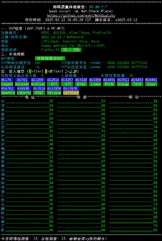Click the script version v2025-03-12
The image size is (162, 241).
point(126,20)
